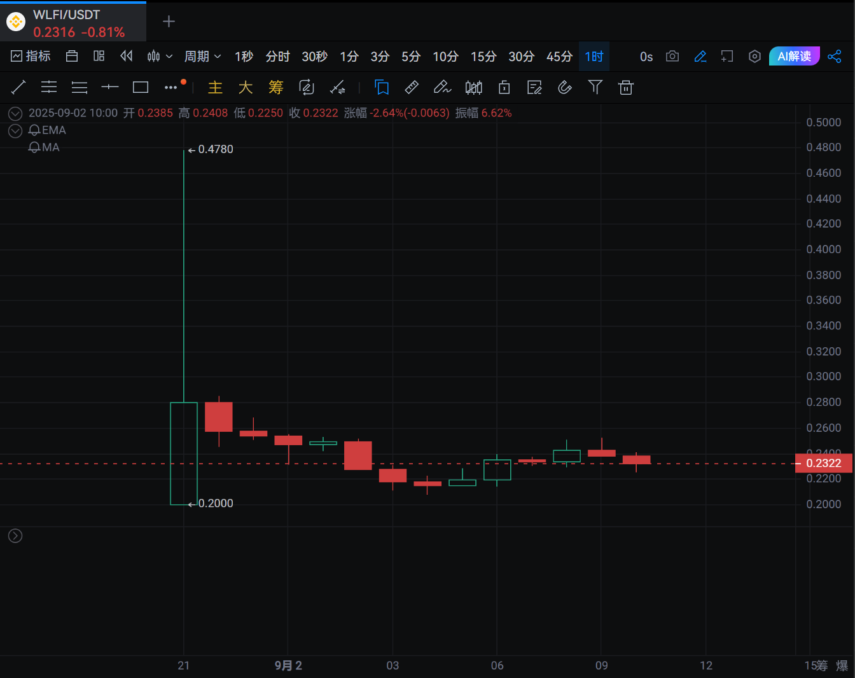
Task: Toggle the MA alert bell
Action: pos(34,148)
